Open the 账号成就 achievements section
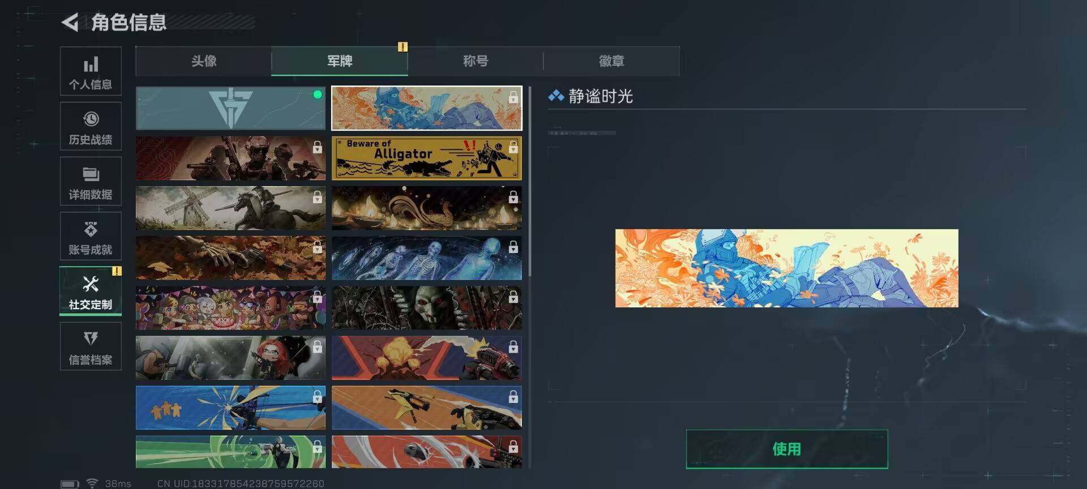 [91, 236]
